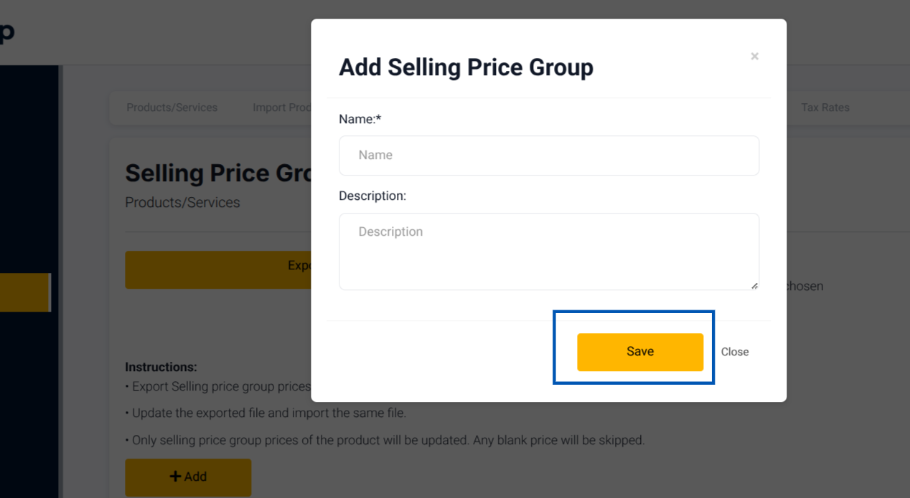Click the yellow Export button behind the dialog

(218, 269)
